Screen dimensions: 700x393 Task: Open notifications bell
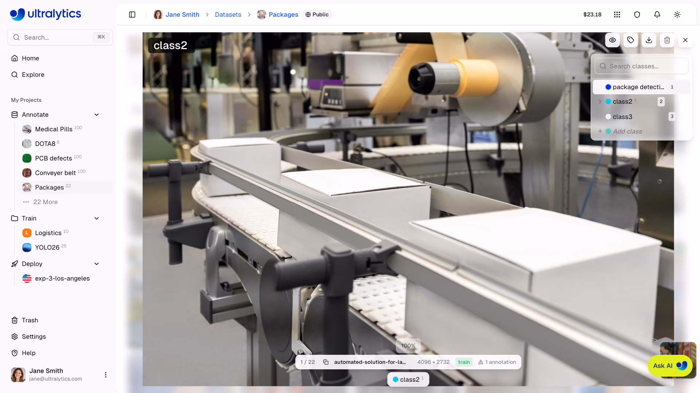(657, 15)
